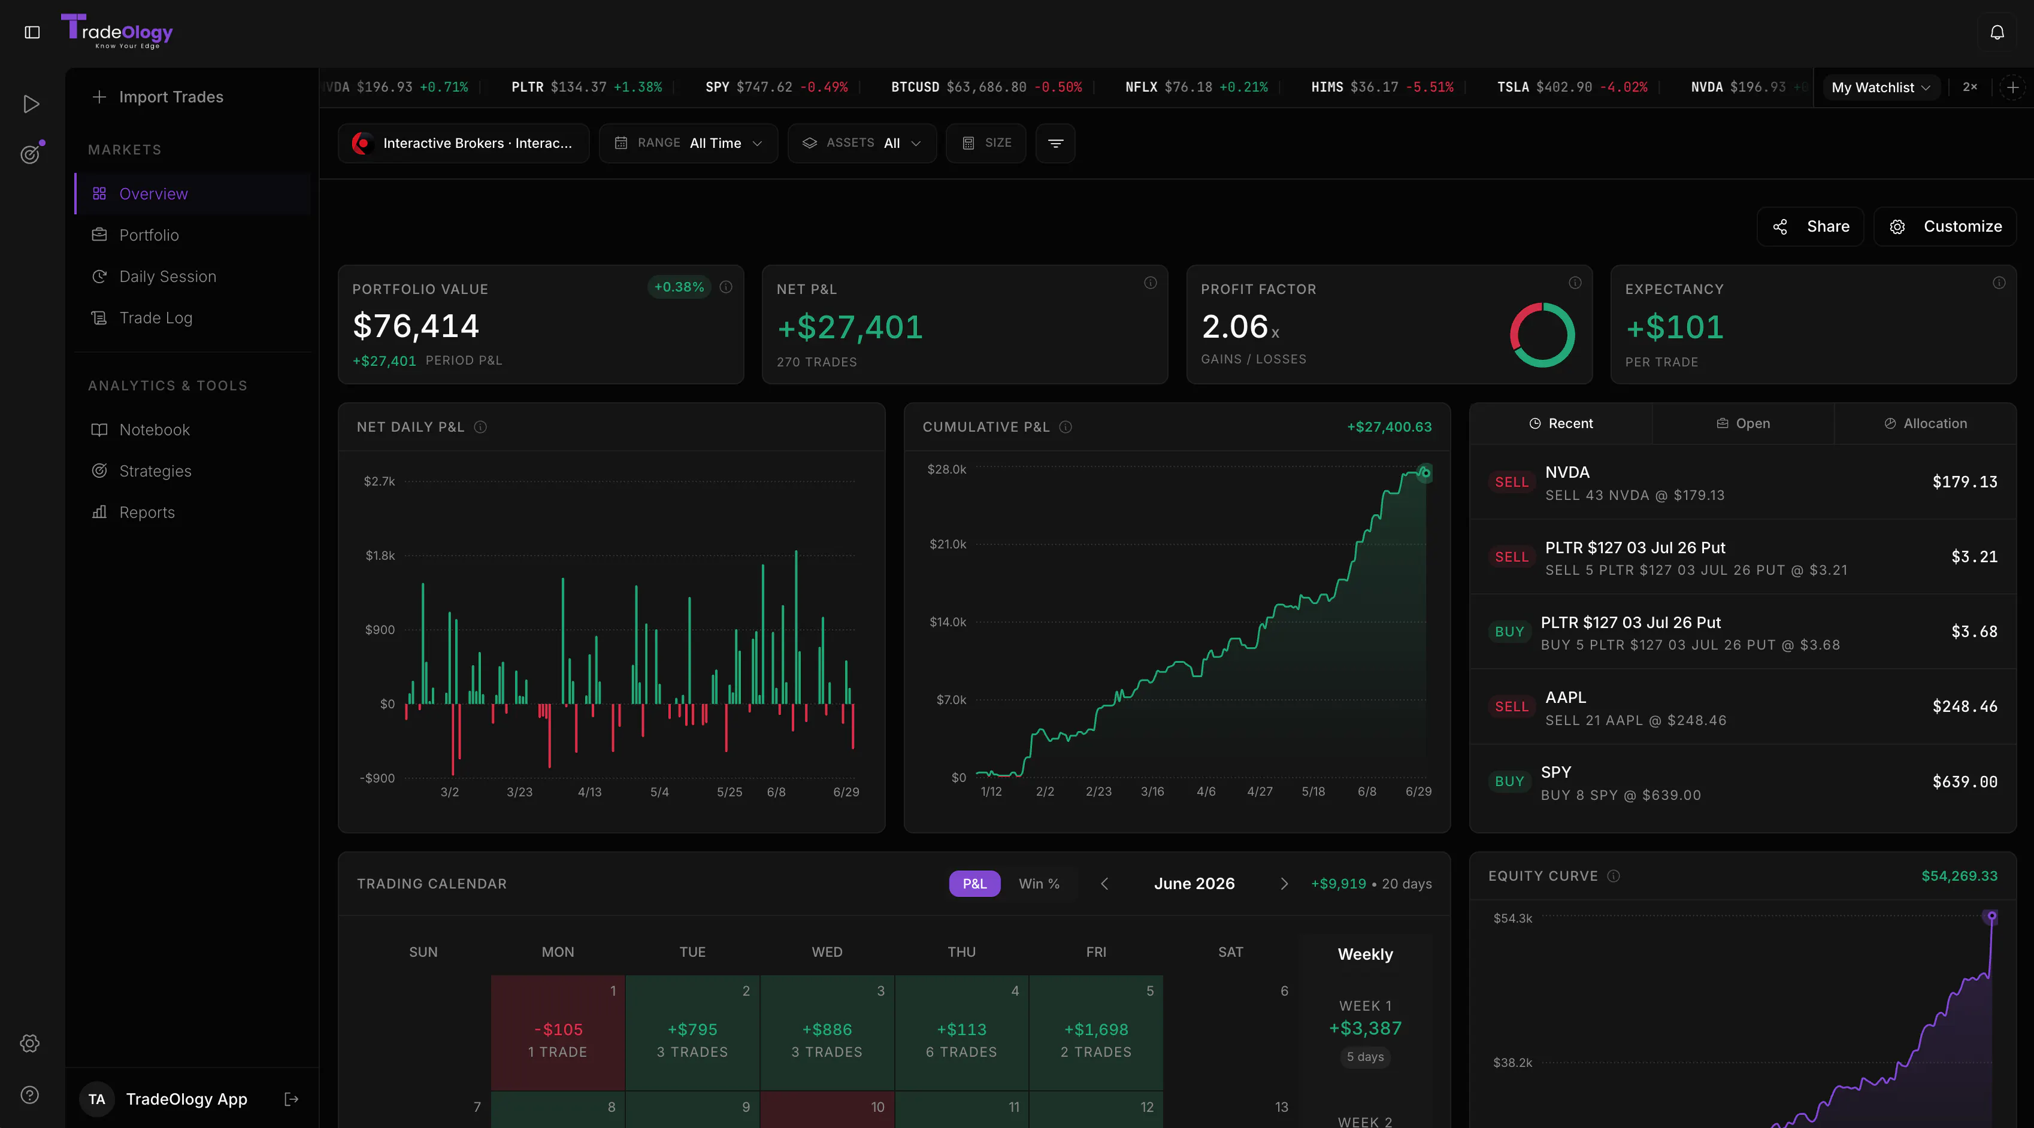
Task: Click the TradeOlogy logo
Action: tap(117, 32)
